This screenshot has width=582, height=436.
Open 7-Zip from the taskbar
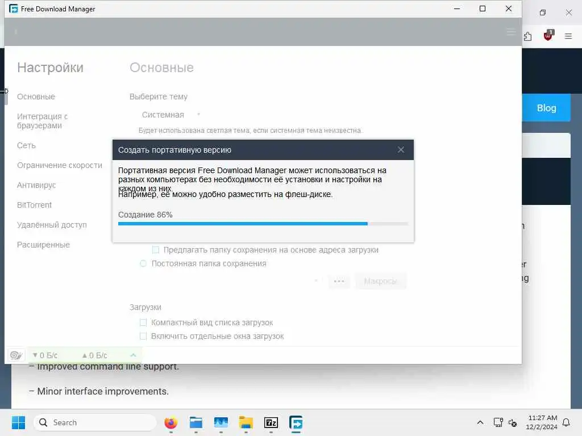[271, 422]
